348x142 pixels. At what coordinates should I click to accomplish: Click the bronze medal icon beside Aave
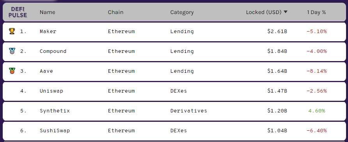[12, 71]
